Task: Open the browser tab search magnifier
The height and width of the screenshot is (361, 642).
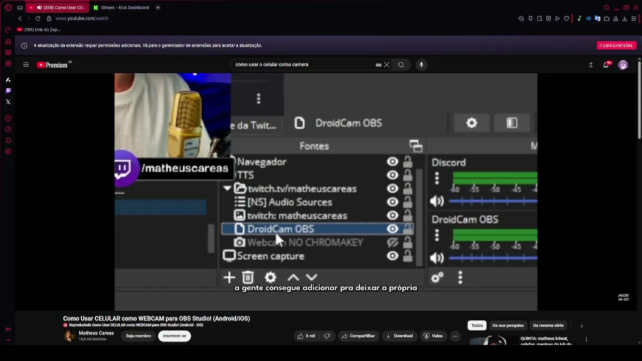Action: click(606, 8)
